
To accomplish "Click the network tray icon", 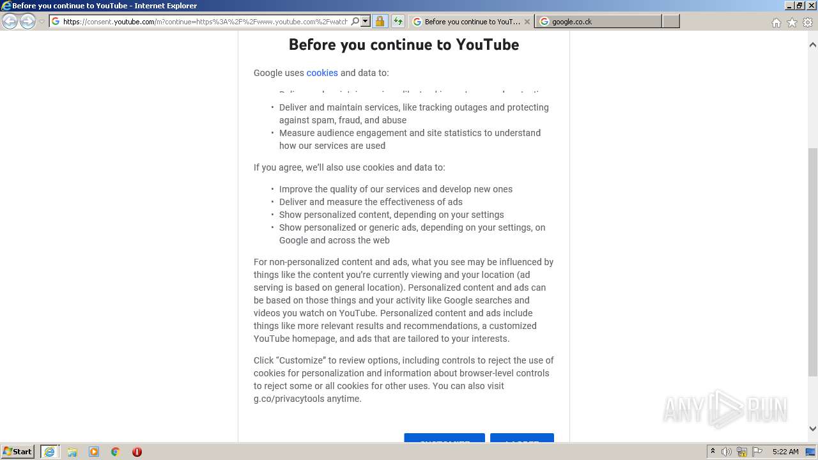I will point(742,452).
